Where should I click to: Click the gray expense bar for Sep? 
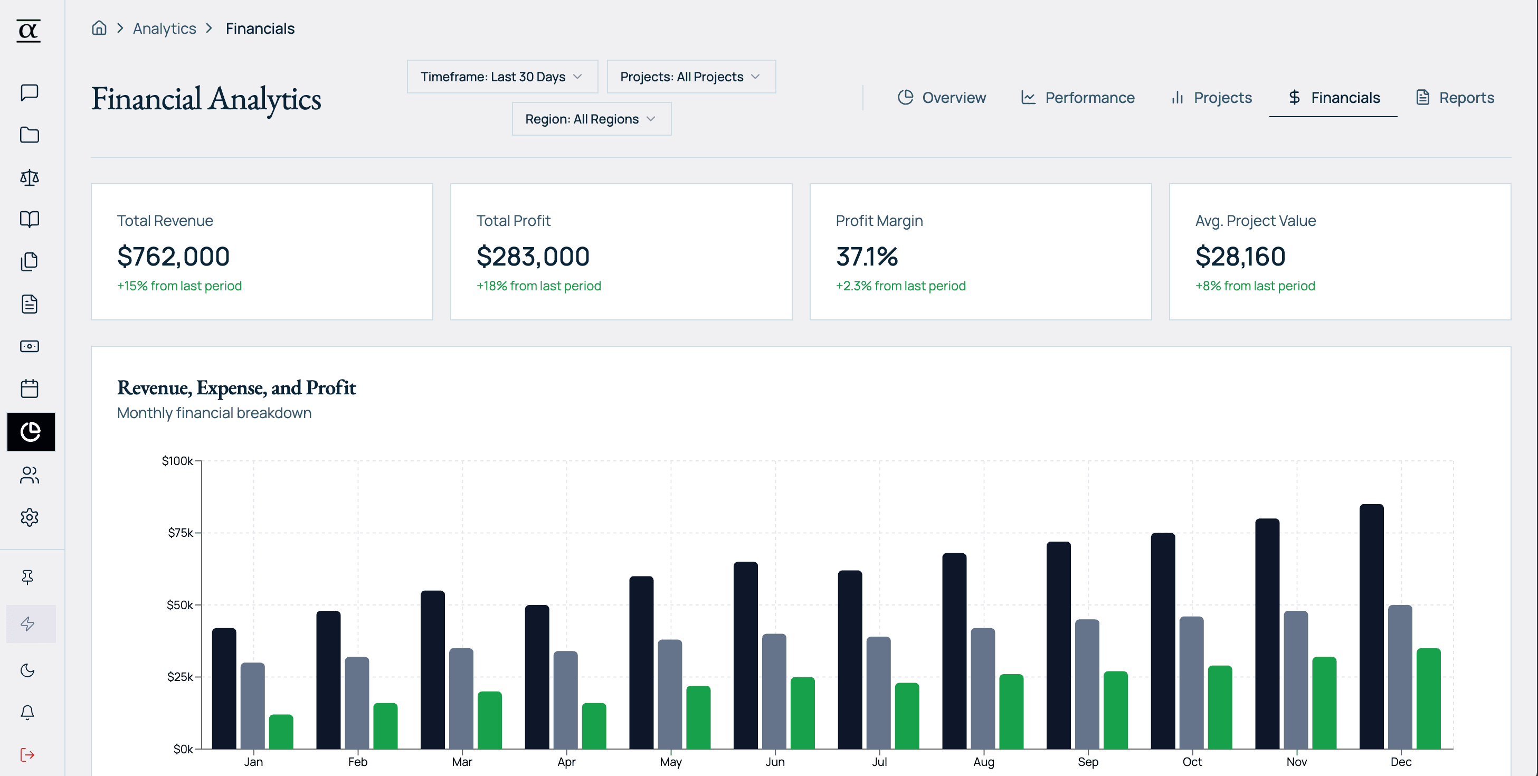click(1087, 684)
